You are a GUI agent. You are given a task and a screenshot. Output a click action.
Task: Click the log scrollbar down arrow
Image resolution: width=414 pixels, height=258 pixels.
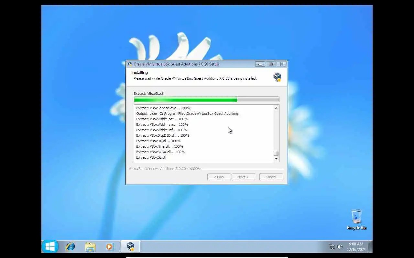tap(276, 159)
